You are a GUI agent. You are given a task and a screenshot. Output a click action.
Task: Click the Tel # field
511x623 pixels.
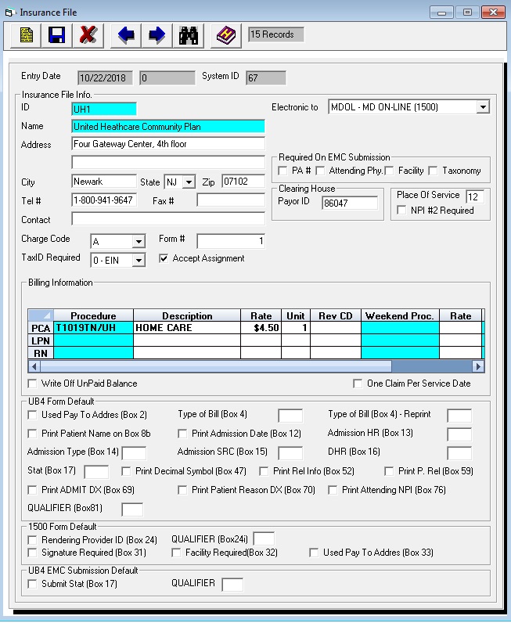pos(104,200)
